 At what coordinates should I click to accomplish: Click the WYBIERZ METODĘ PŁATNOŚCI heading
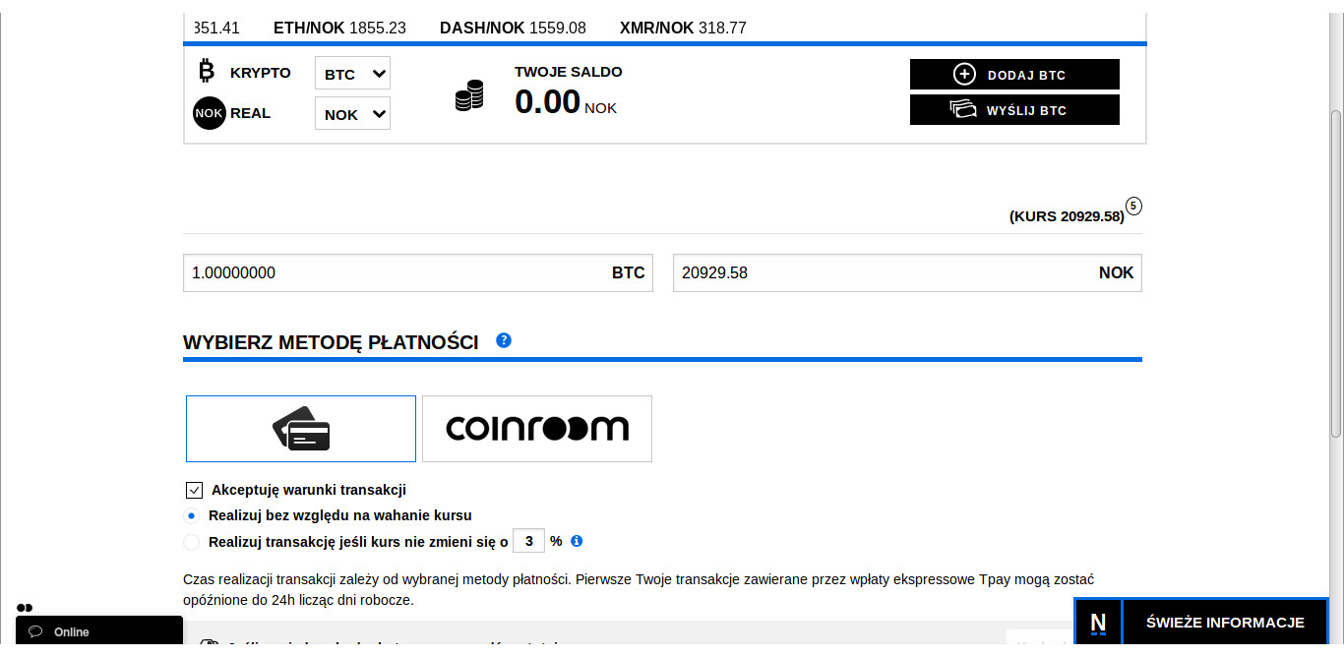331,342
